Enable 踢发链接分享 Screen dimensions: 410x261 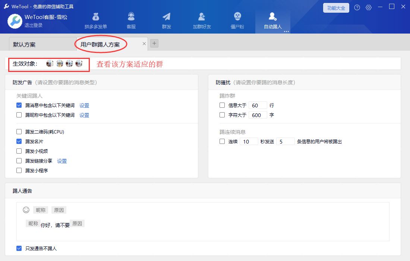coord(19,161)
